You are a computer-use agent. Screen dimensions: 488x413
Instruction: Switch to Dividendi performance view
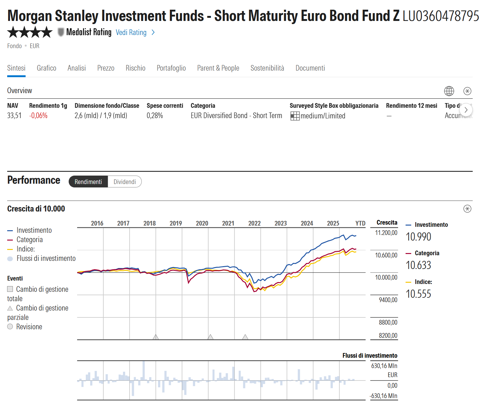(125, 182)
